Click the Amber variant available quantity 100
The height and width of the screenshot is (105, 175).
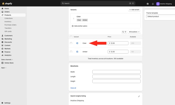point(135,52)
